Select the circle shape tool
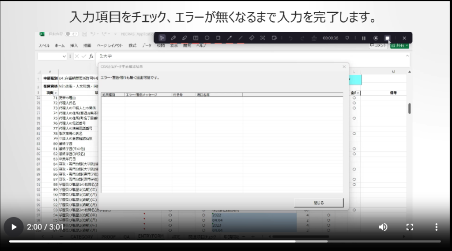 pos(207,38)
